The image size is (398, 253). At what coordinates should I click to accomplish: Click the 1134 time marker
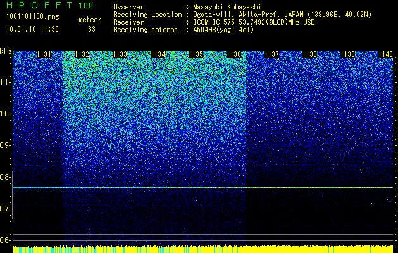[x=158, y=54]
